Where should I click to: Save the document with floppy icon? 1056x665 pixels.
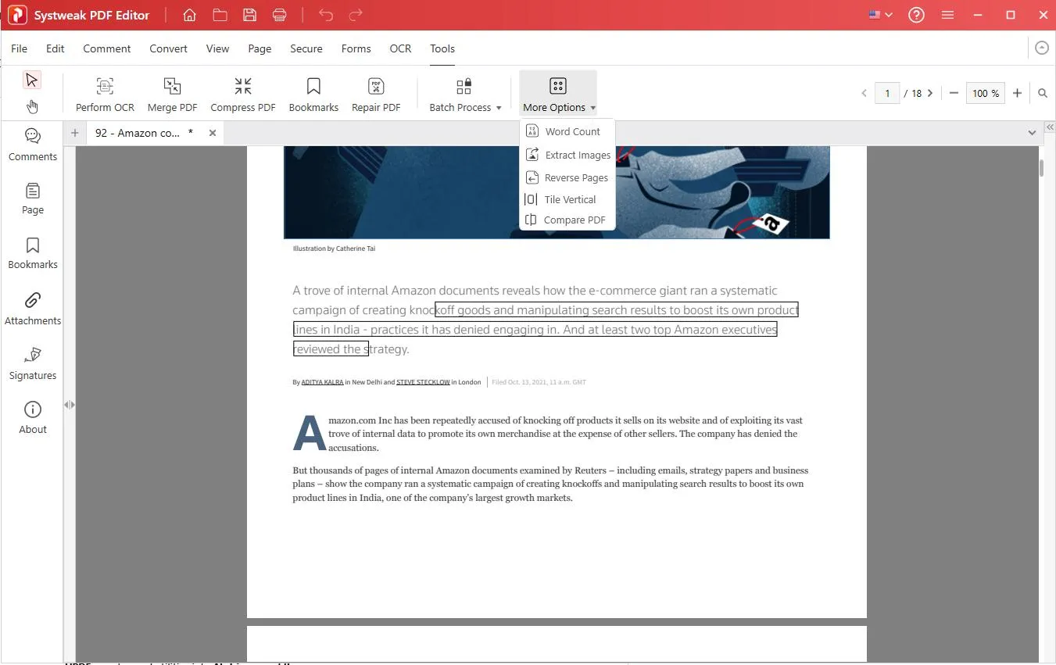249,15
